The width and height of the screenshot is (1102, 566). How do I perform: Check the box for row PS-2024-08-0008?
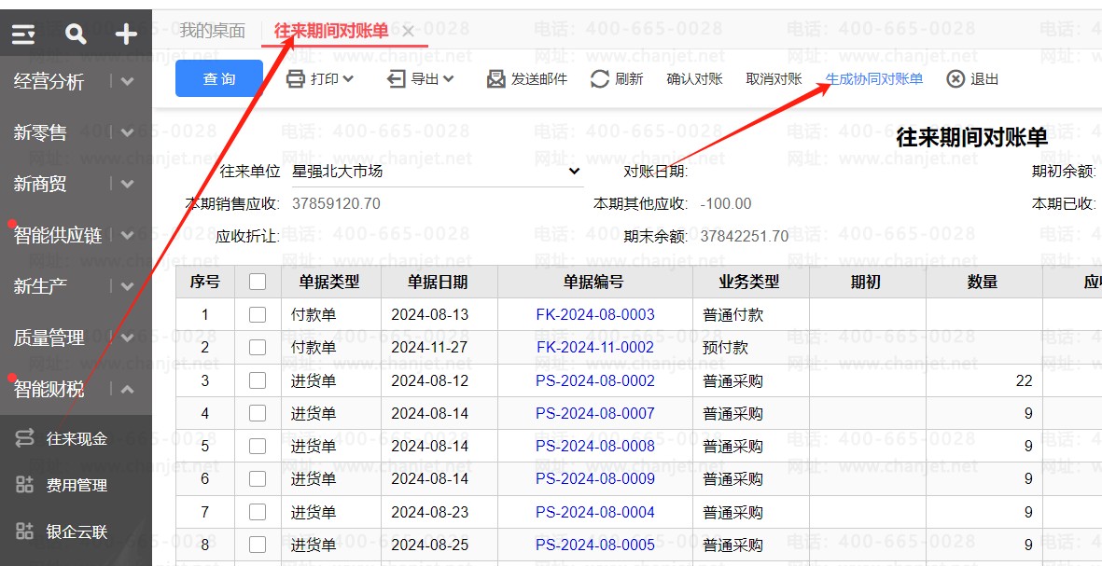pyautogui.click(x=258, y=446)
